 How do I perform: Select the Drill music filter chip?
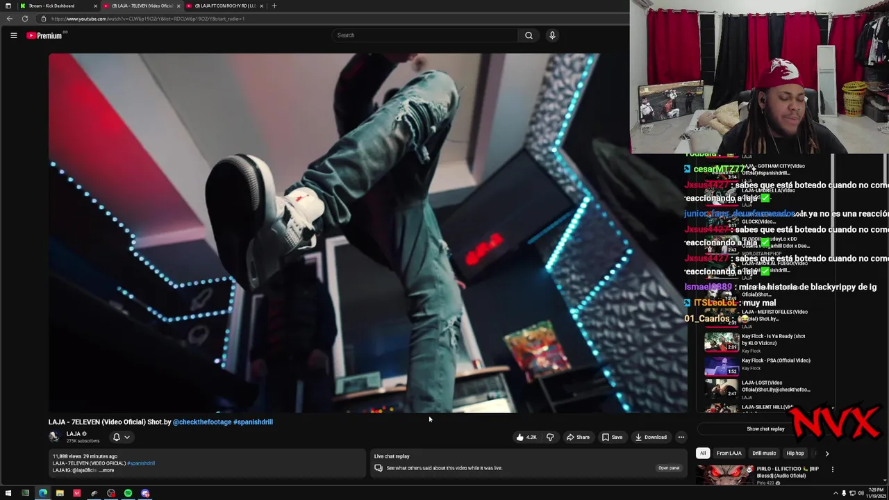click(x=764, y=453)
